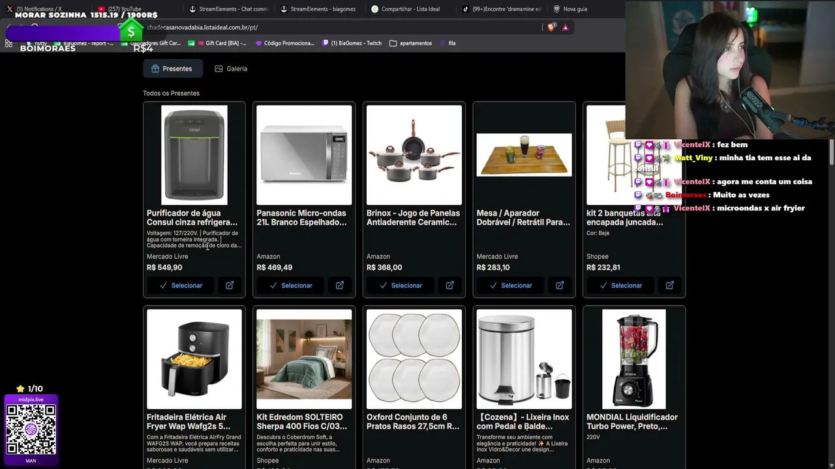This screenshot has height=469, width=835.
Task: Open the "BiaGomez - report" bookmark
Action: (85, 43)
